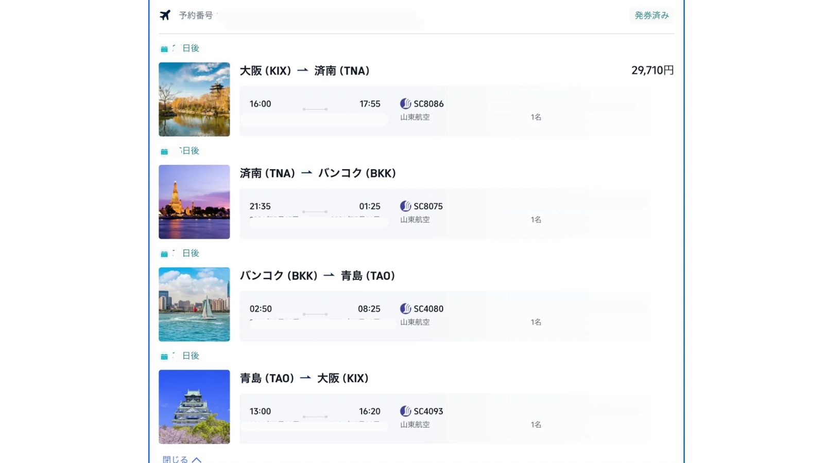This screenshot has width=824, height=463.
Task: Click the calendar icon above the TAO→KIX flight
Action: pyautogui.click(x=164, y=355)
